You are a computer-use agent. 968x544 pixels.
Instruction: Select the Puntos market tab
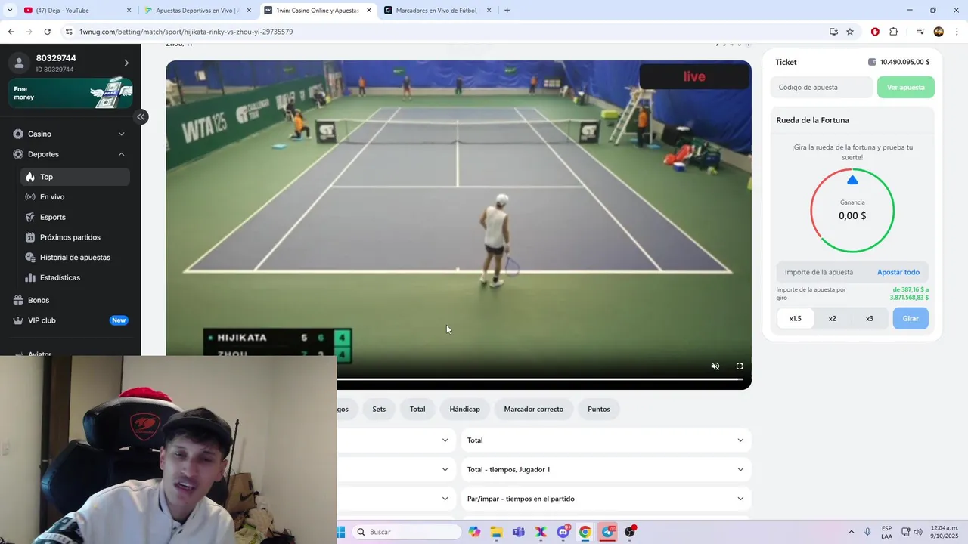pos(599,409)
